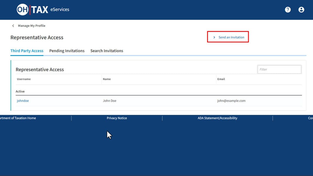Open the johndoe username link

tap(23, 101)
